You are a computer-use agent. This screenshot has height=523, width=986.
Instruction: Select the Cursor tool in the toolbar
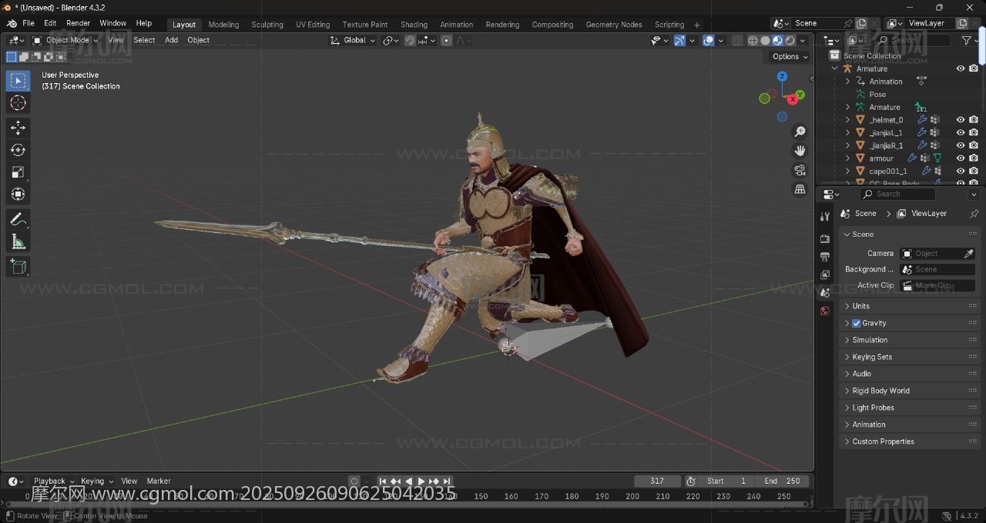[18, 103]
